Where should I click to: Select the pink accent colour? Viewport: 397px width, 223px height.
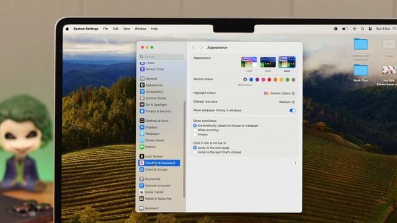click(263, 80)
